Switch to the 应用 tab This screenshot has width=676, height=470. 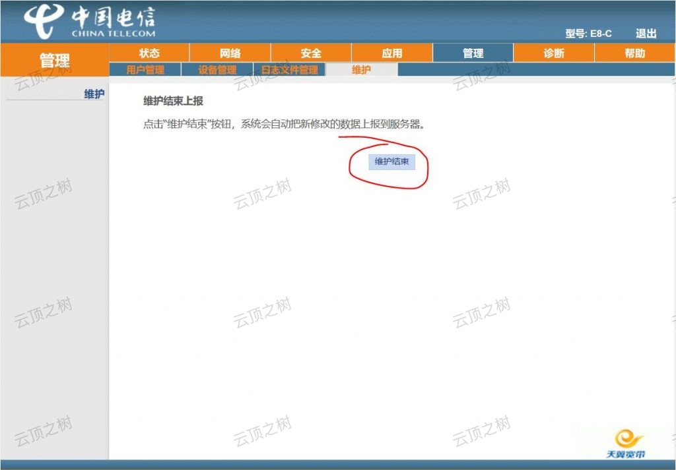[x=391, y=53]
